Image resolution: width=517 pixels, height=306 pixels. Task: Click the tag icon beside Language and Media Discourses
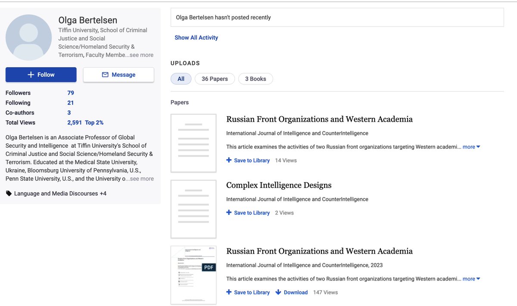point(9,194)
